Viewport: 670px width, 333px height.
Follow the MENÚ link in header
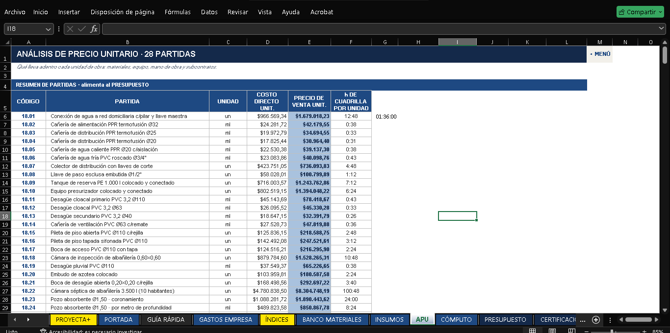(600, 54)
